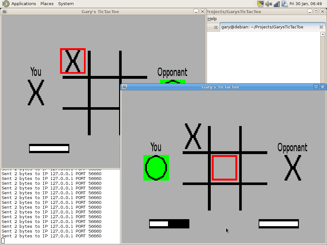Click the center cell in back window board
The width and height of the screenshot is (327, 245).
(105, 93)
